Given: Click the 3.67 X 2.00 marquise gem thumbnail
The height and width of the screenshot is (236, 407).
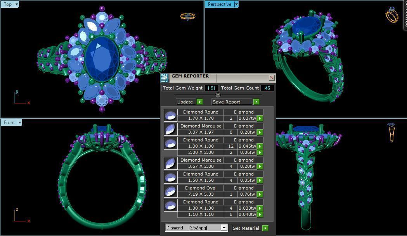Looking at the screenshot, I should click(171, 164).
